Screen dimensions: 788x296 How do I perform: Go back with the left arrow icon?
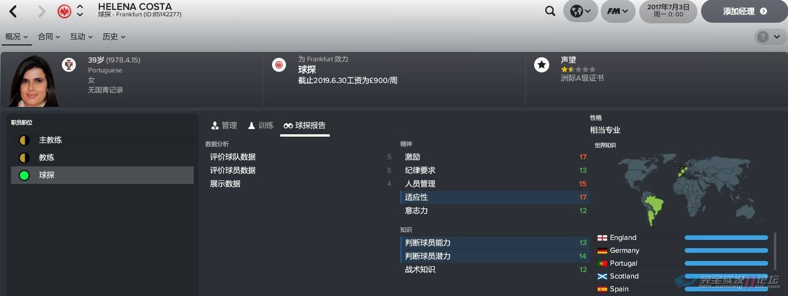pyautogui.click(x=13, y=11)
